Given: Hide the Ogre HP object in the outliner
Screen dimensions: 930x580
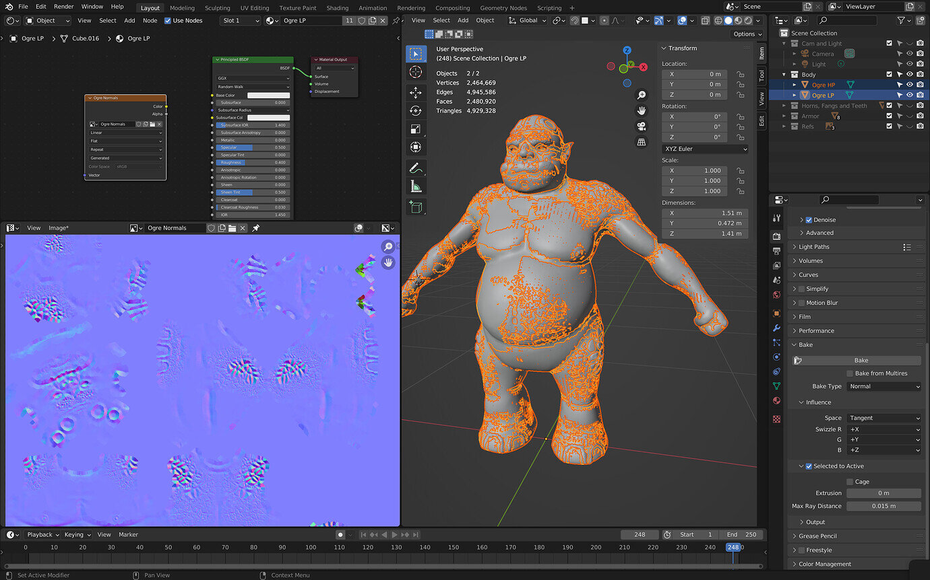Looking at the screenshot, I should pyautogui.click(x=911, y=85).
